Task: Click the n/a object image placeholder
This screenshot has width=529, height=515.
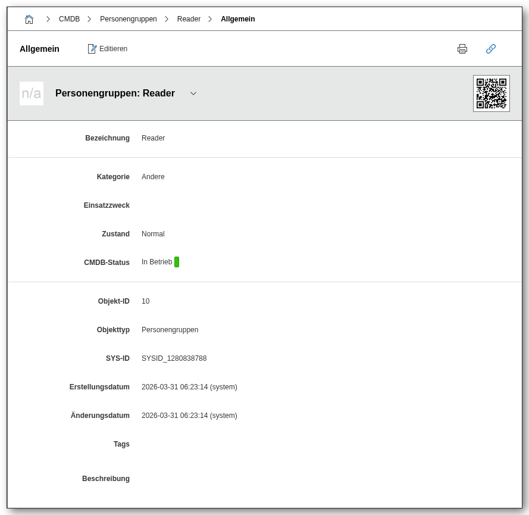Action: (x=32, y=93)
